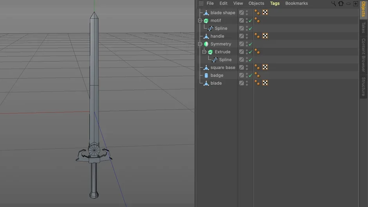Click the layer swatch for Symmetry

point(242,44)
